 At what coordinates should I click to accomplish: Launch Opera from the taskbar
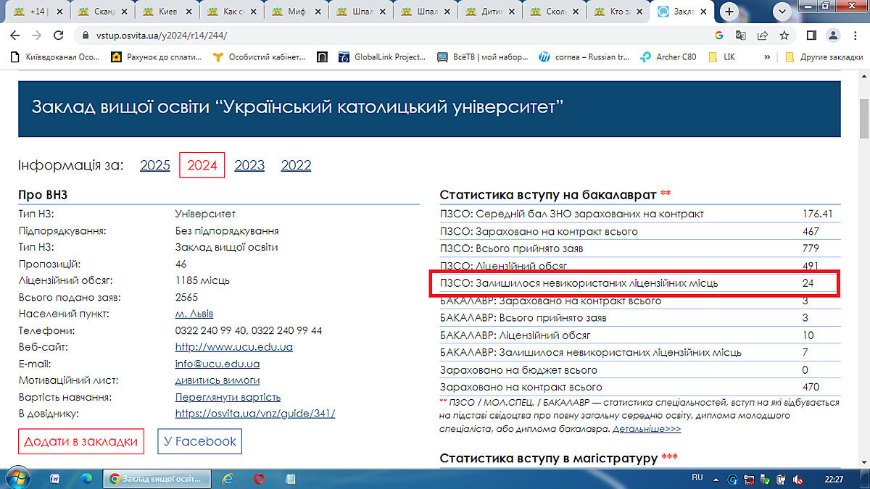pos(259,479)
